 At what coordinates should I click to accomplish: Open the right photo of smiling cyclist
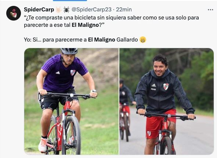coord(166,101)
